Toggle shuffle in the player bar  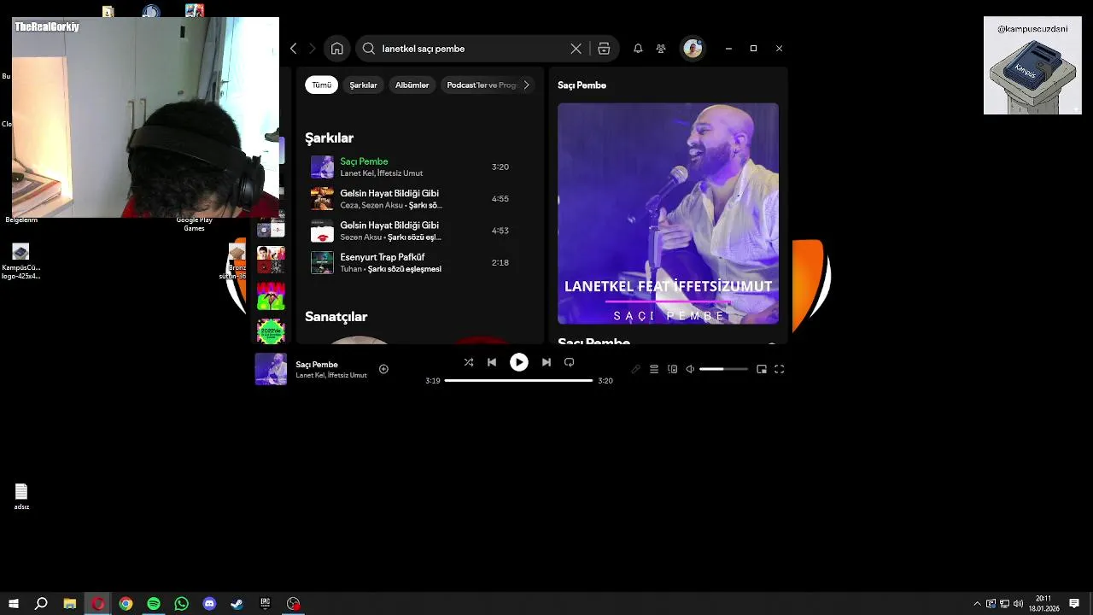(468, 362)
